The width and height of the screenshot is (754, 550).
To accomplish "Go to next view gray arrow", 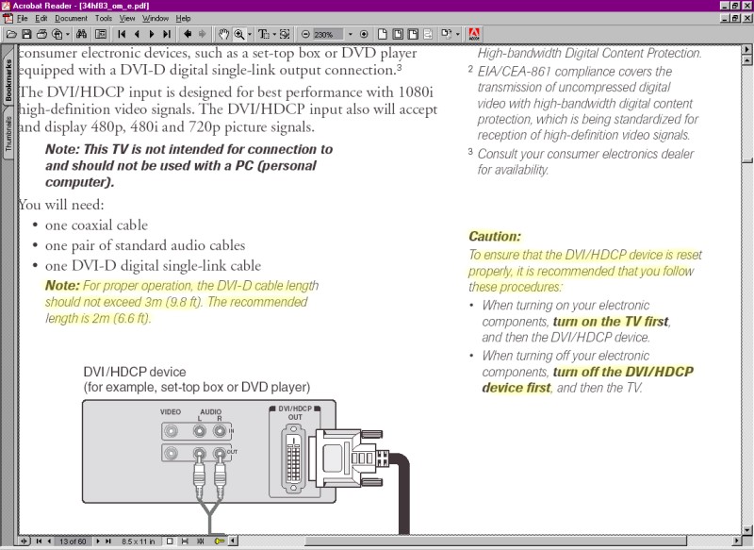I will click(x=202, y=34).
